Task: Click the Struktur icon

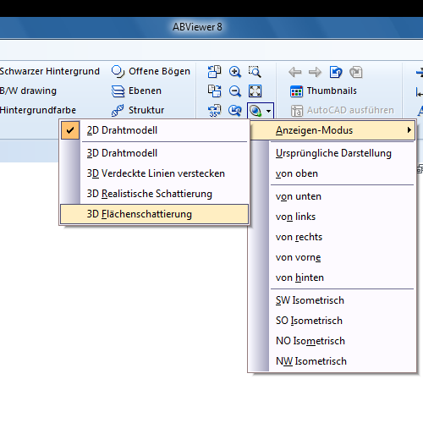Action: click(118, 110)
